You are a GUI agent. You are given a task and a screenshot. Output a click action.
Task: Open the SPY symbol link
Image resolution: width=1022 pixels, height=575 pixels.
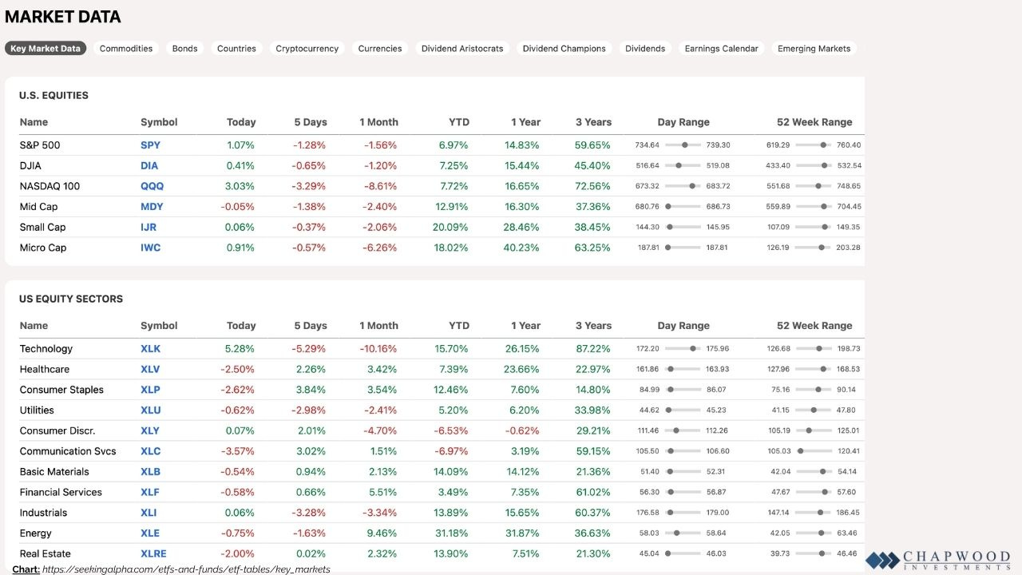point(150,145)
